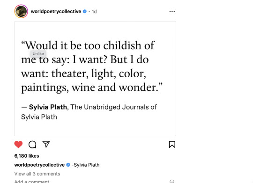
Task: Click the Unlike tooltip label
Action: 38,54
